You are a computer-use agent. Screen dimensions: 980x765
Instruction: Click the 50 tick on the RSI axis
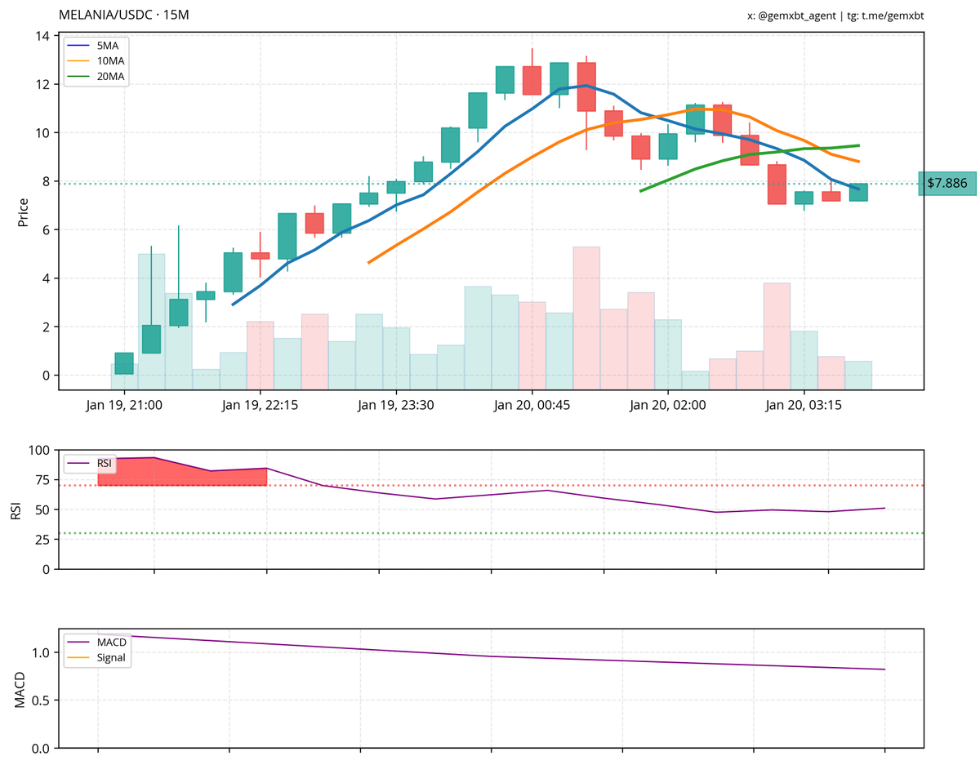42,509
